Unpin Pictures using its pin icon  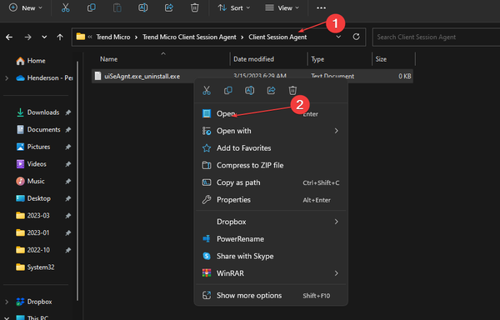click(x=68, y=147)
